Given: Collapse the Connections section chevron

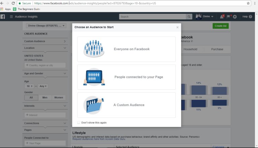Looking at the screenshot, I should point(65,123).
